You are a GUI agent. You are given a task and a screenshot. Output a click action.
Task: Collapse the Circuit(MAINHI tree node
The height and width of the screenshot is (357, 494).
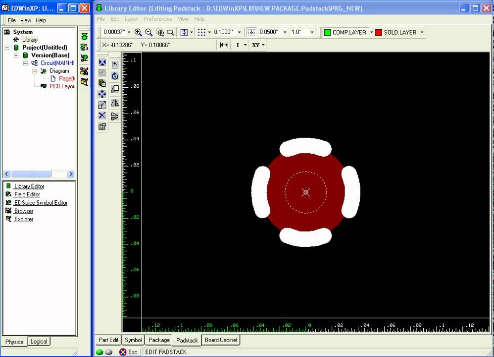point(26,63)
